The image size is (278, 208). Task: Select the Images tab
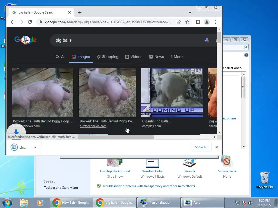click(81, 57)
